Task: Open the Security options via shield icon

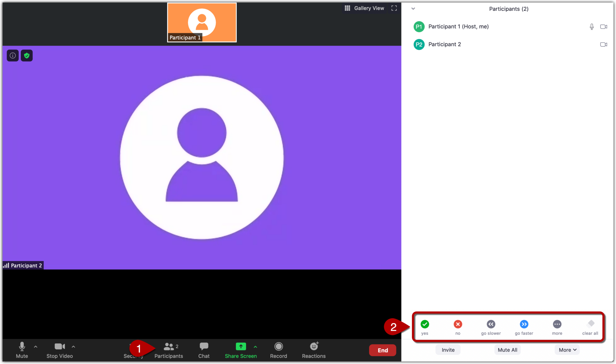Action: 27,55
